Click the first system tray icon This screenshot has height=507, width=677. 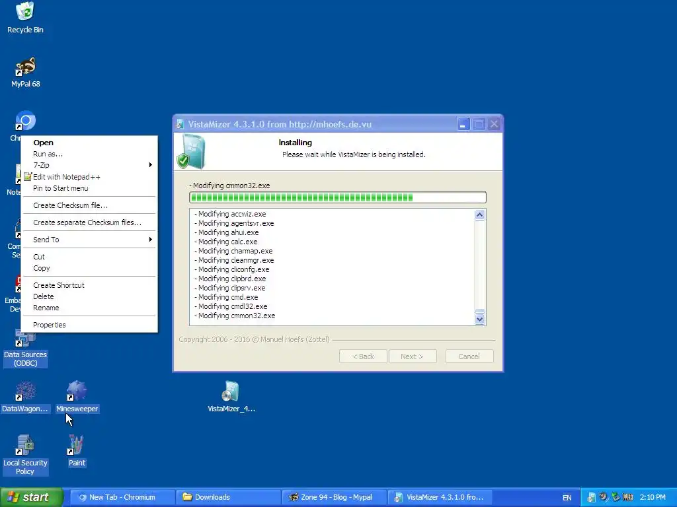tap(591, 497)
